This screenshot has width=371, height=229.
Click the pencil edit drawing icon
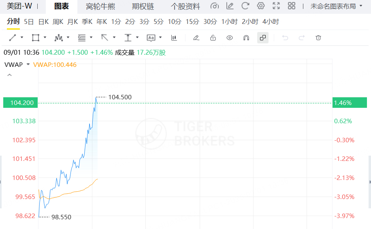(x=196, y=38)
